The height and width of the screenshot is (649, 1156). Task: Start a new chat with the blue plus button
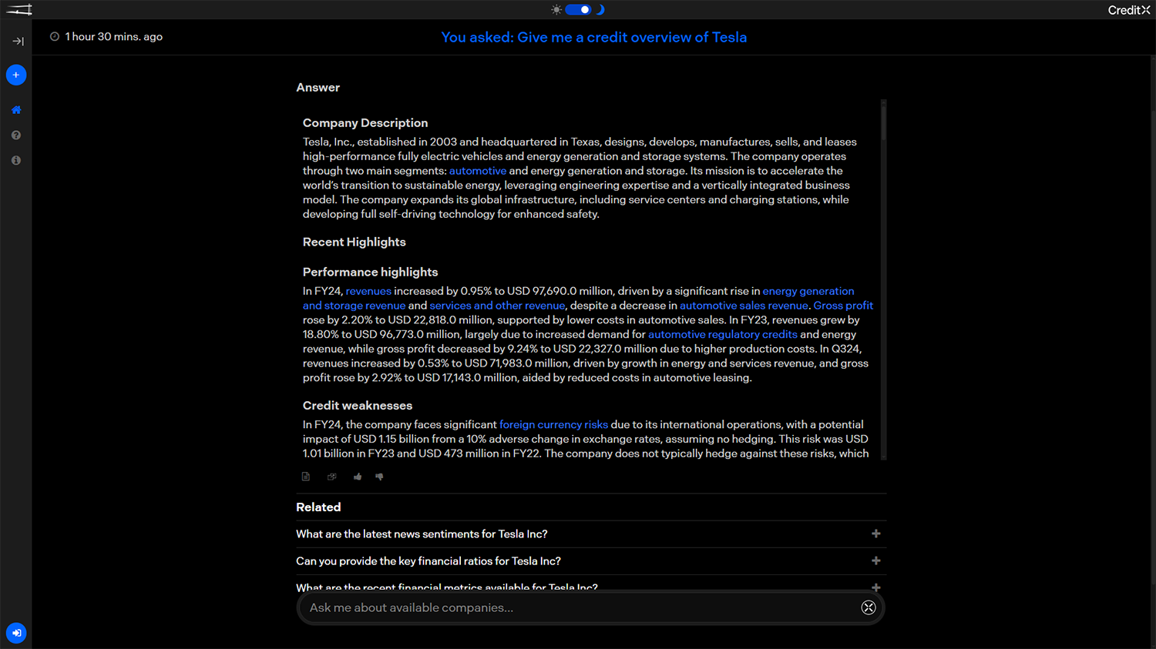(x=16, y=75)
